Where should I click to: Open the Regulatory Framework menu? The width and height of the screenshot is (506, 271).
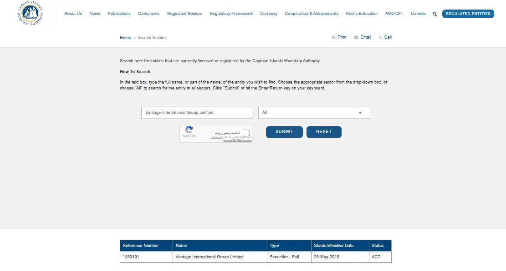231,14
